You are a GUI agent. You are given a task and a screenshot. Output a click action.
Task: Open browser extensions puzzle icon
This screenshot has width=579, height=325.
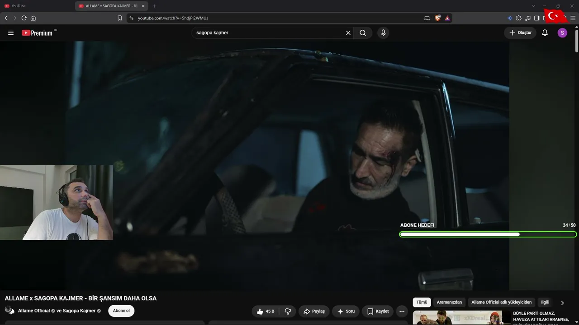coord(519,18)
